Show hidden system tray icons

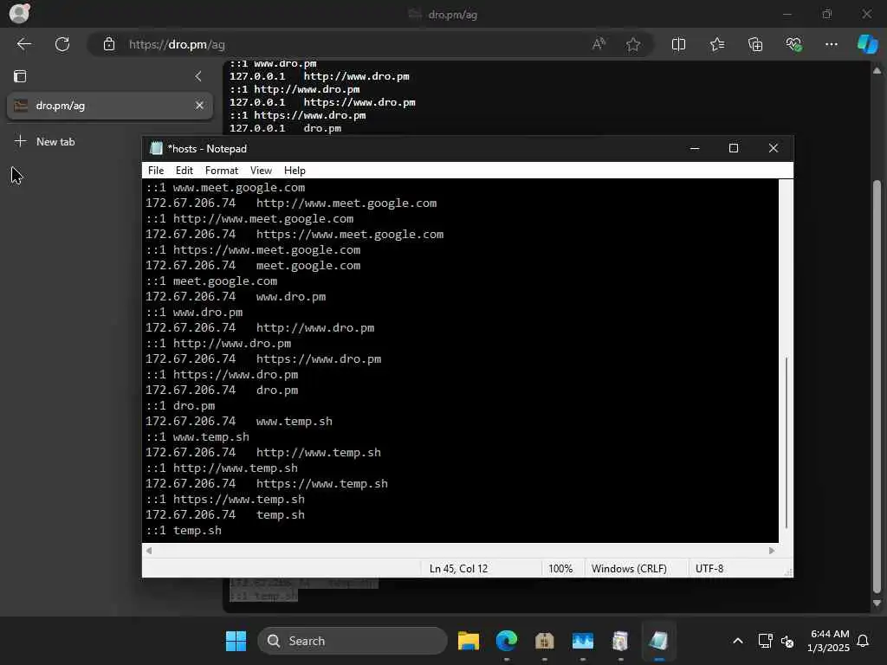738,641
